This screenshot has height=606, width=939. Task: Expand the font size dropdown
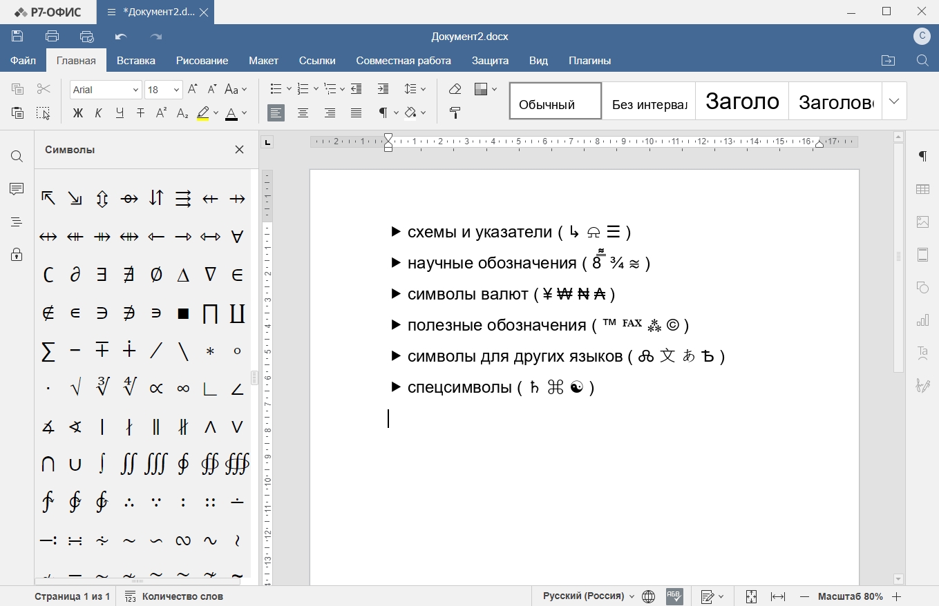(177, 90)
